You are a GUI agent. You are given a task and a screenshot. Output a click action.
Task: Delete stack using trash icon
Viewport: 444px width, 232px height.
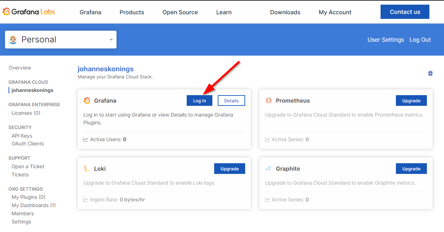pos(430,73)
